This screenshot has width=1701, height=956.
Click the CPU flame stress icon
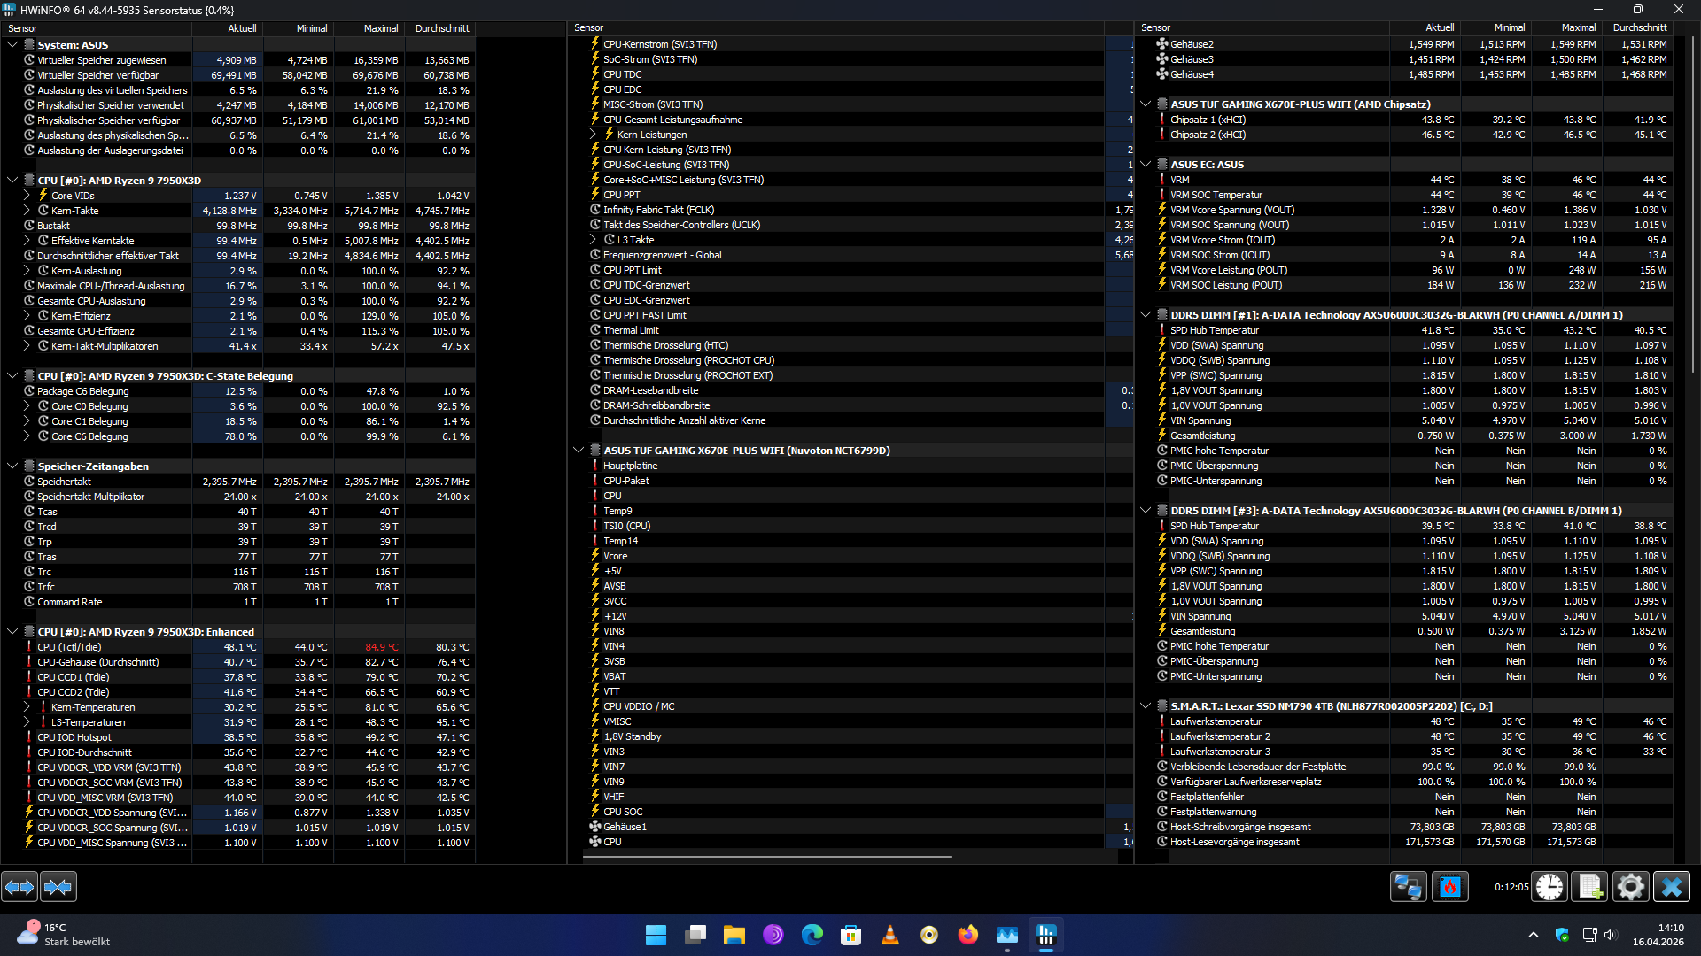tap(1449, 886)
